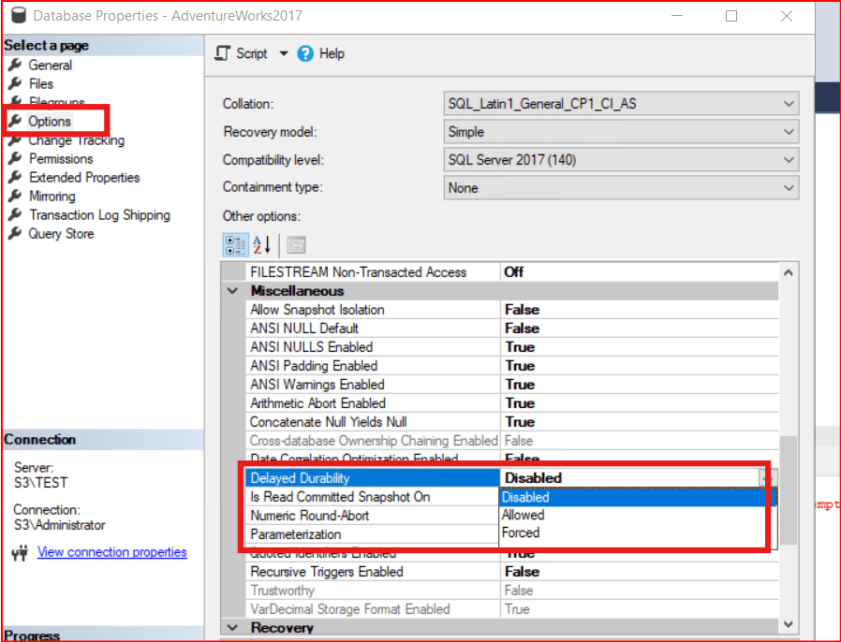Open the General page
Viewport: 841px width, 642px height.
(x=50, y=66)
